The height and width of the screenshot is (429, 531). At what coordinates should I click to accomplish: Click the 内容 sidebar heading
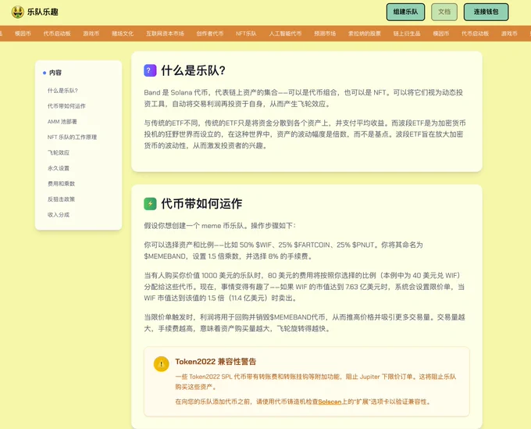55,73
